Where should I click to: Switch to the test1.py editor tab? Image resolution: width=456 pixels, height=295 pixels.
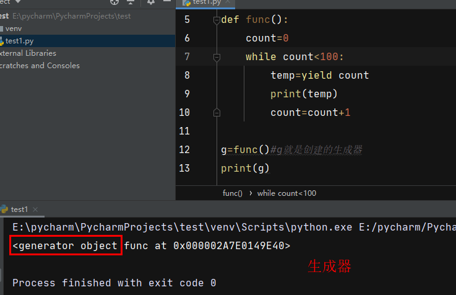207,2
